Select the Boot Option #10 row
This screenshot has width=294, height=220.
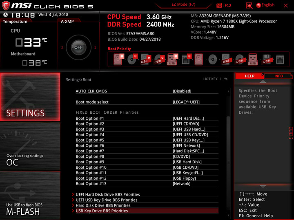pyautogui.click(x=147, y=167)
